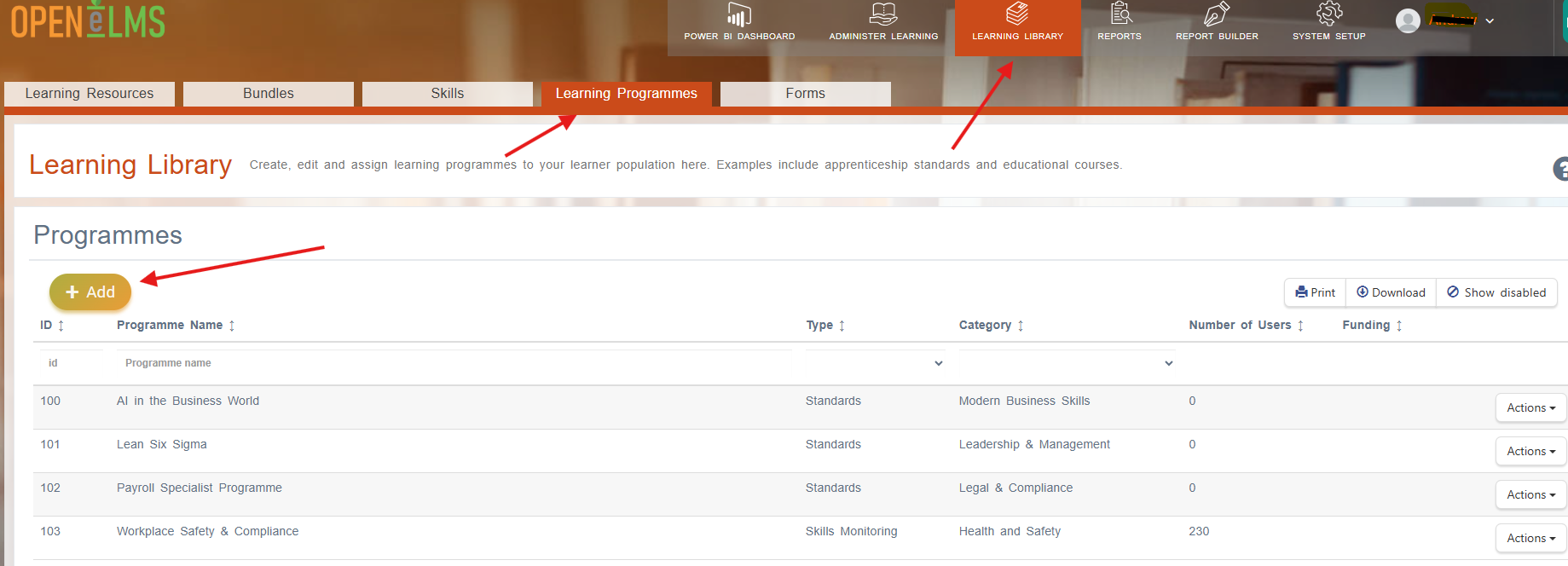Sort by Category column arrows

click(1021, 326)
